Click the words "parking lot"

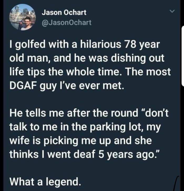[x=116, y=127]
